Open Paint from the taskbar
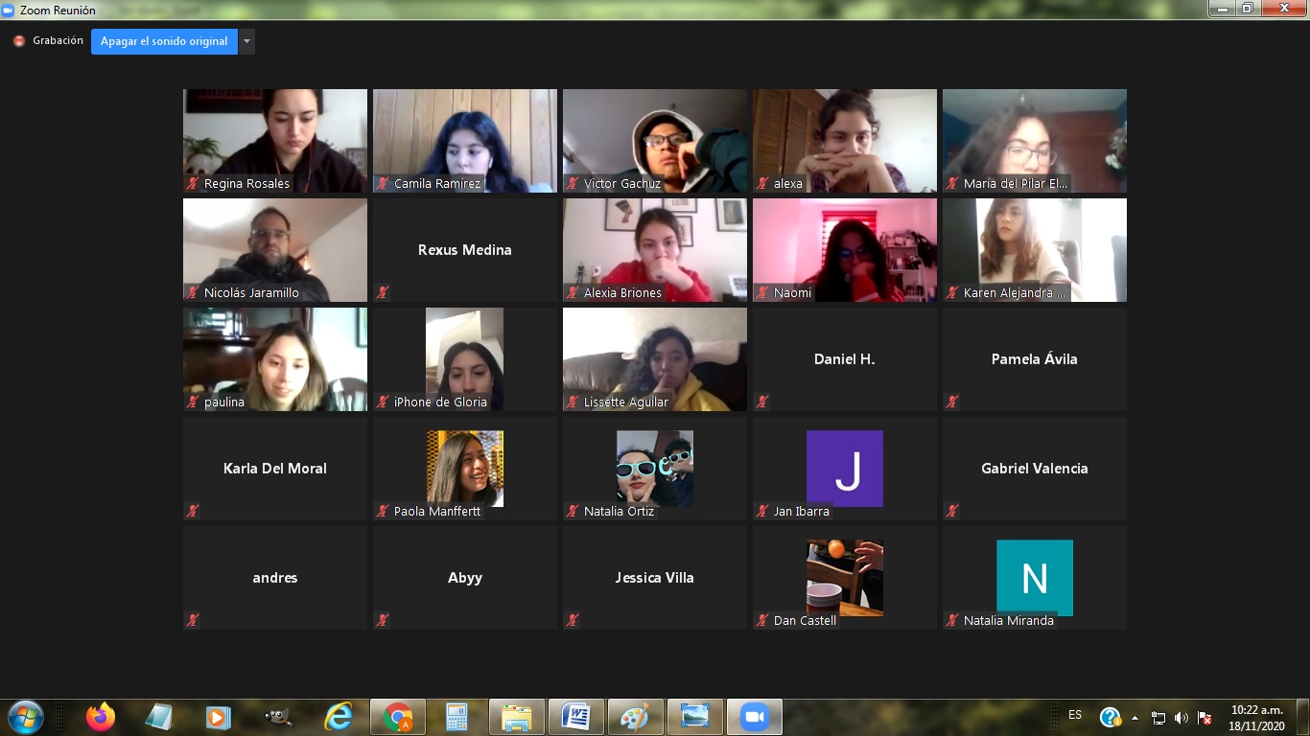 click(635, 717)
